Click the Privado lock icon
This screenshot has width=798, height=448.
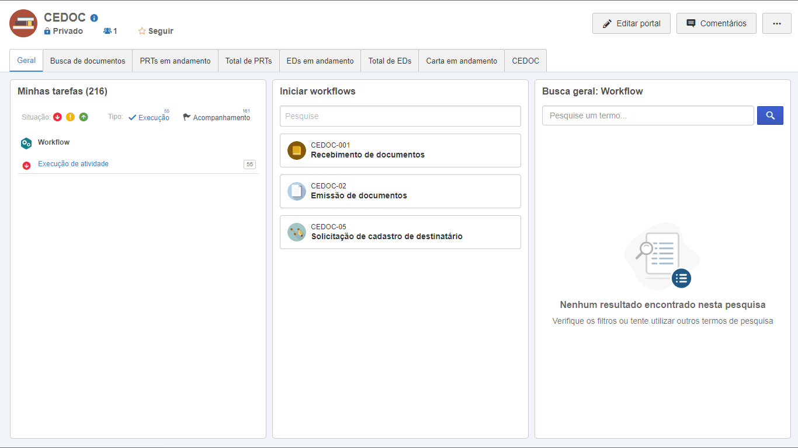(x=47, y=31)
